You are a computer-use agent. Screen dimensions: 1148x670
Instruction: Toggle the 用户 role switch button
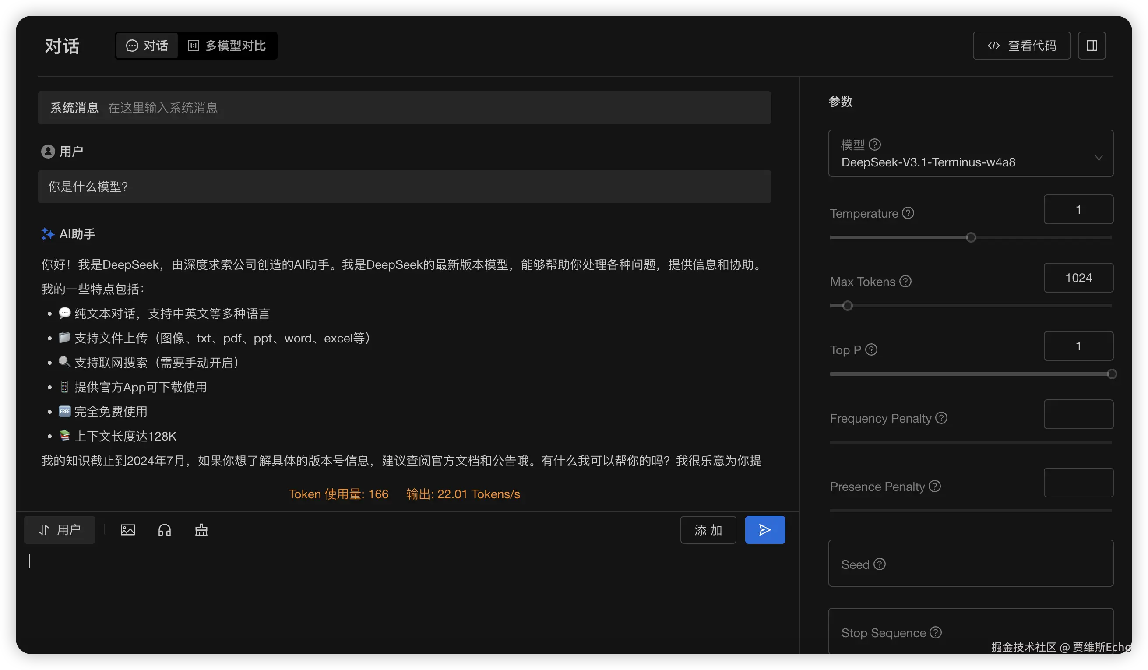pos(60,529)
